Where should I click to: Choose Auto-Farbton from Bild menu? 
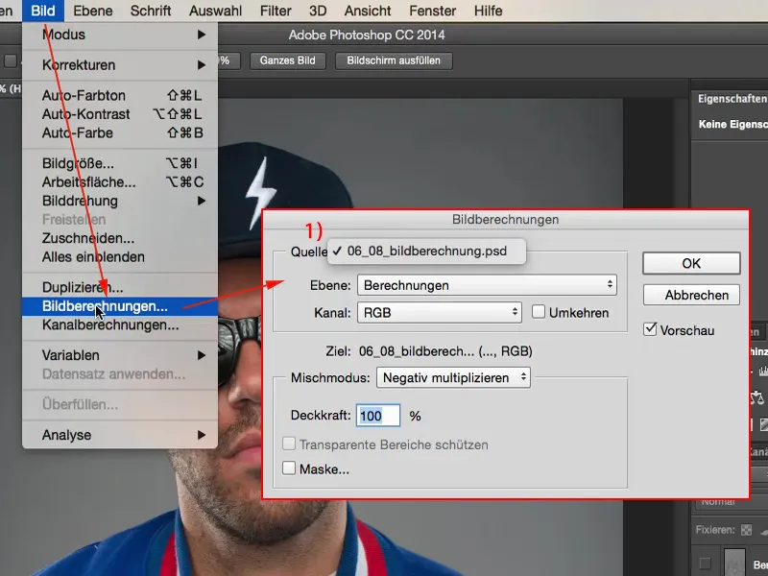120,95
